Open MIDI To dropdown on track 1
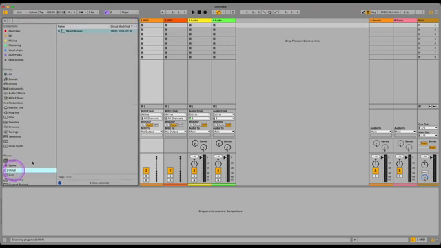This screenshot has width=441, height=248. coord(152,132)
